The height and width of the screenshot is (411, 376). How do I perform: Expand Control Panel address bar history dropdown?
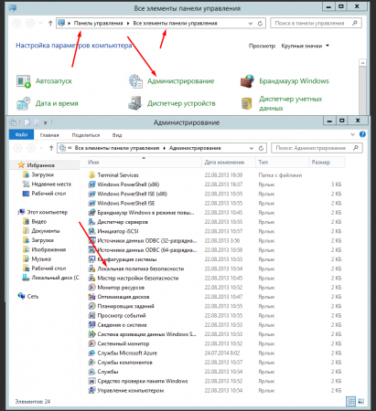[251, 23]
